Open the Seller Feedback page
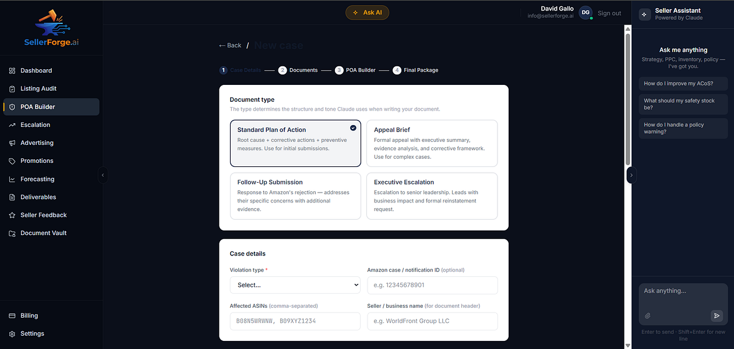Screen dimensions: 734x349 pyautogui.click(x=51, y=215)
